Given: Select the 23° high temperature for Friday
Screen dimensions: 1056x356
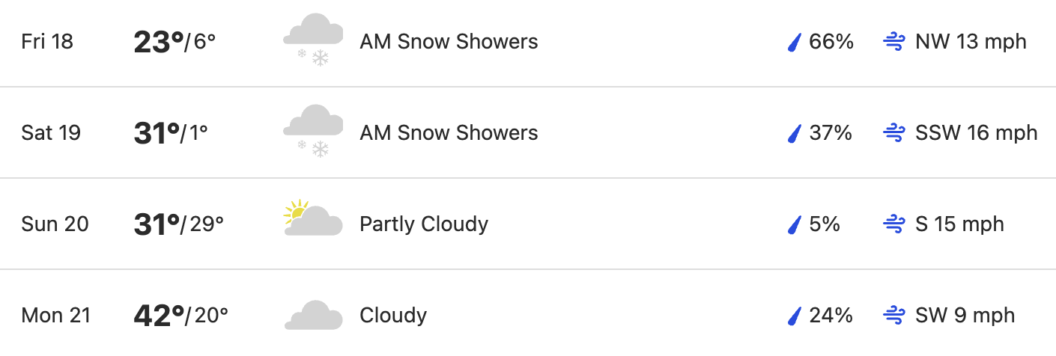Looking at the screenshot, I should [159, 42].
